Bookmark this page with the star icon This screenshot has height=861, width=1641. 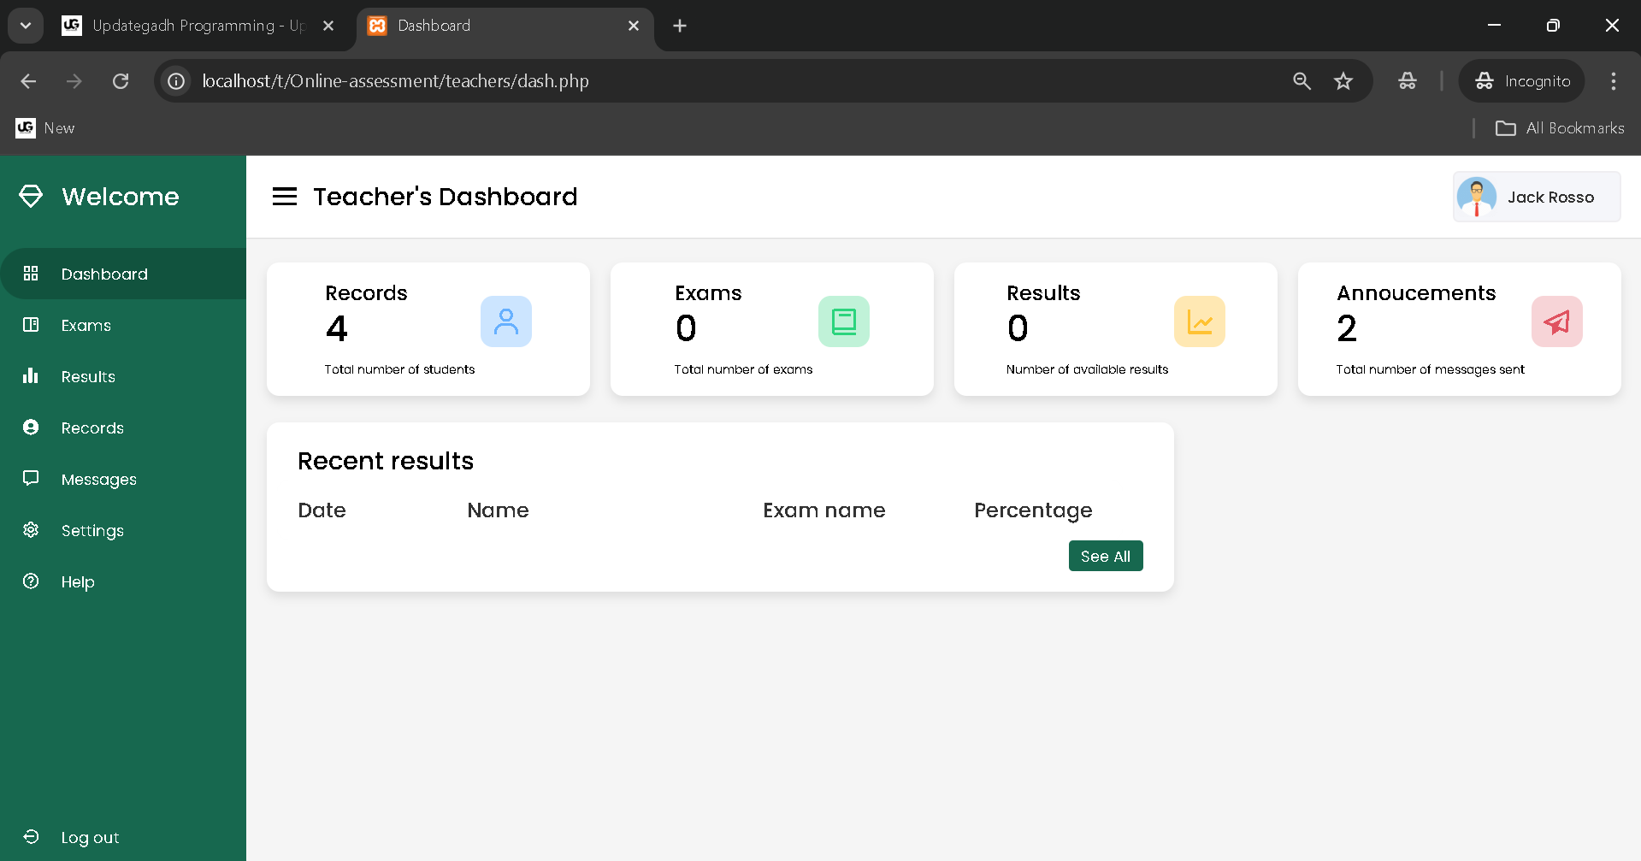[1343, 81]
